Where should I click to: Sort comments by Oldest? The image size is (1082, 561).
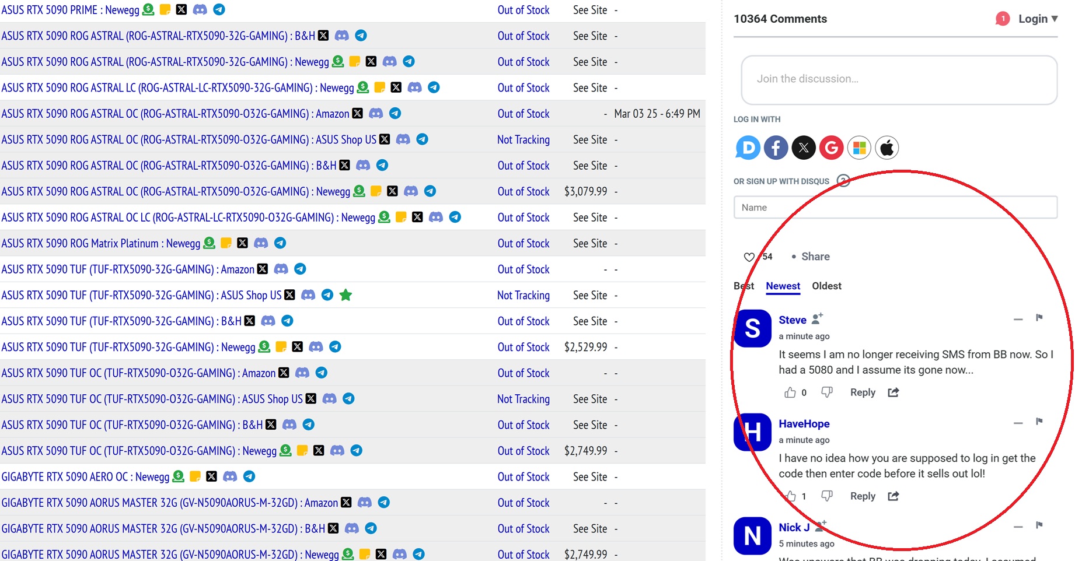pos(826,286)
